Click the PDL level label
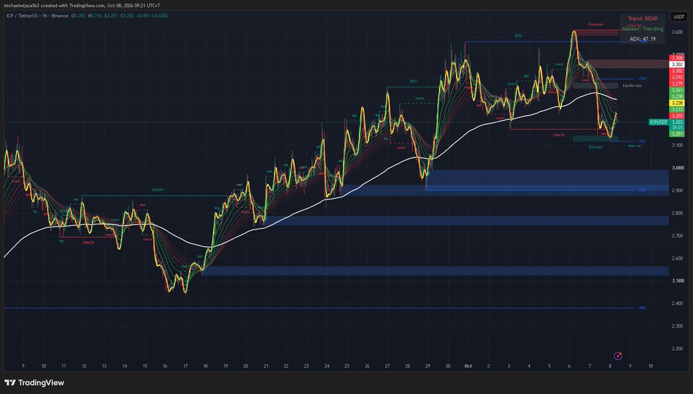The width and height of the screenshot is (693, 394). [642, 141]
